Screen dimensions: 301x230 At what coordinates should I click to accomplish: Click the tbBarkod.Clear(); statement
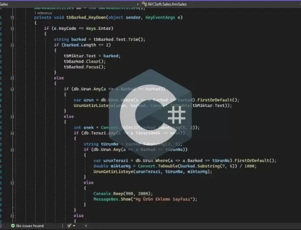[x=85, y=61]
